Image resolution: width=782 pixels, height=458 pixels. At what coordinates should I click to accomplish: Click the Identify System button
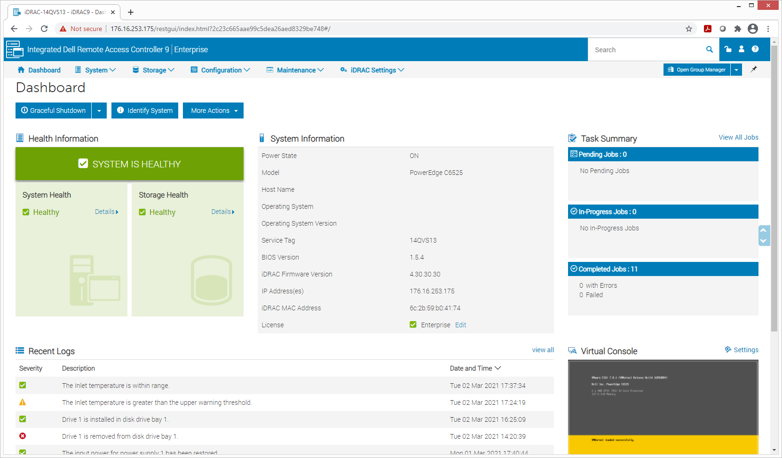[145, 111]
